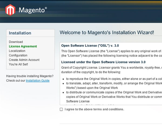The height and width of the screenshot is (135, 162).
Task: Click 'This Open Software License' intro paragraph
Action: coord(112,53)
